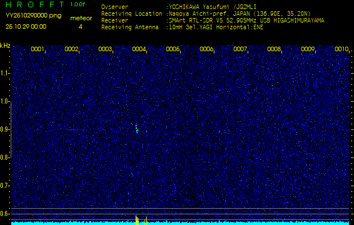This screenshot has height=225, width=354.
Task: Click the cyan noise level strip at the bottom
Action: pos(180,223)
